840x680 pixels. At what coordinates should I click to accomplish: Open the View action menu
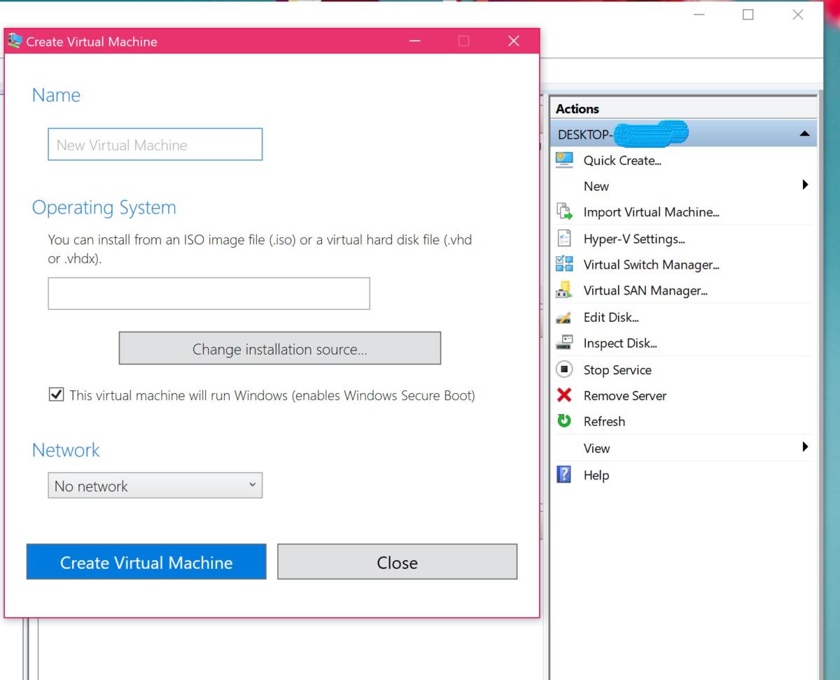click(596, 448)
